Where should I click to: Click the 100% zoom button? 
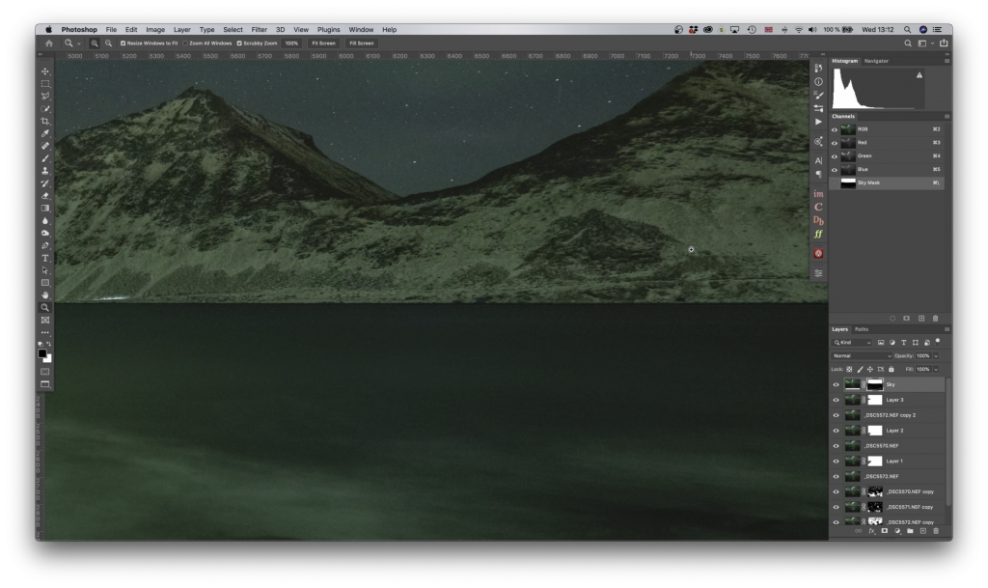point(291,43)
